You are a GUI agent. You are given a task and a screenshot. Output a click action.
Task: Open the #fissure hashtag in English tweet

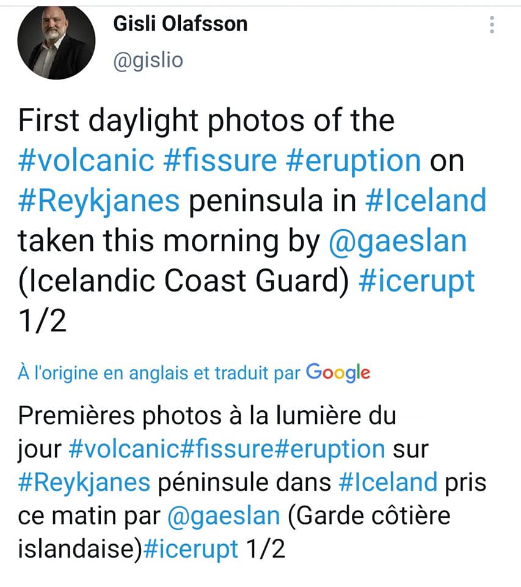pyautogui.click(x=220, y=161)
